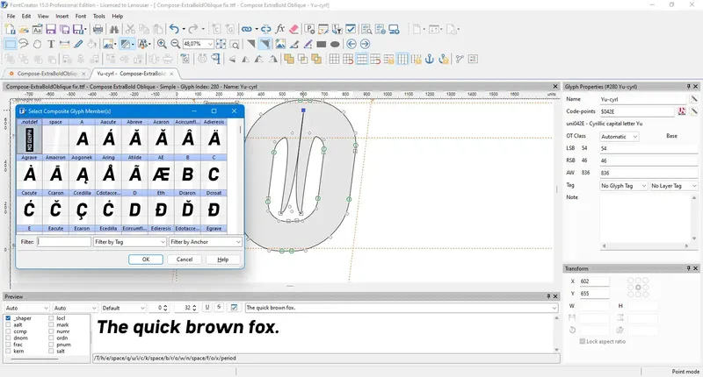703x377 pixels.
Task: Click the grid display icon
Action: [x=334, y=59]
